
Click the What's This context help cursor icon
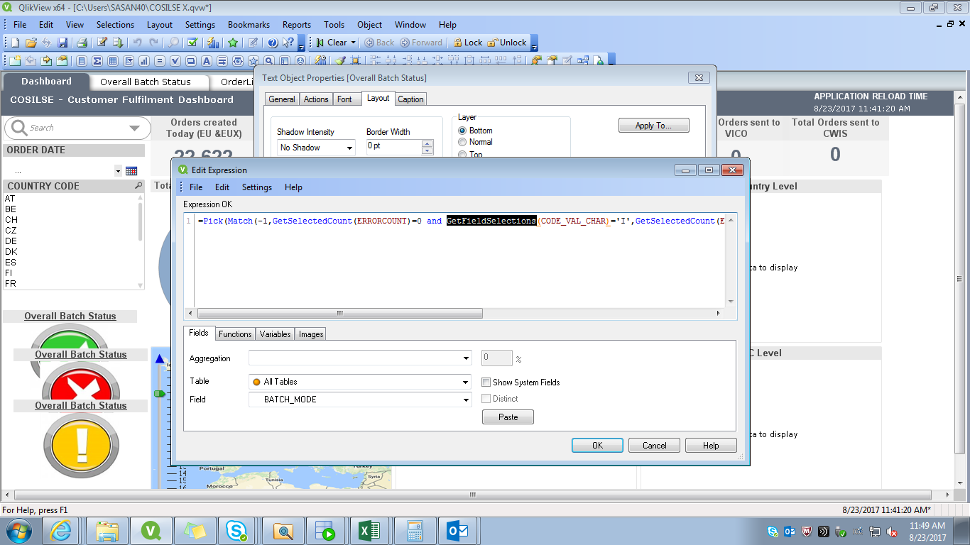coord(288,43)
